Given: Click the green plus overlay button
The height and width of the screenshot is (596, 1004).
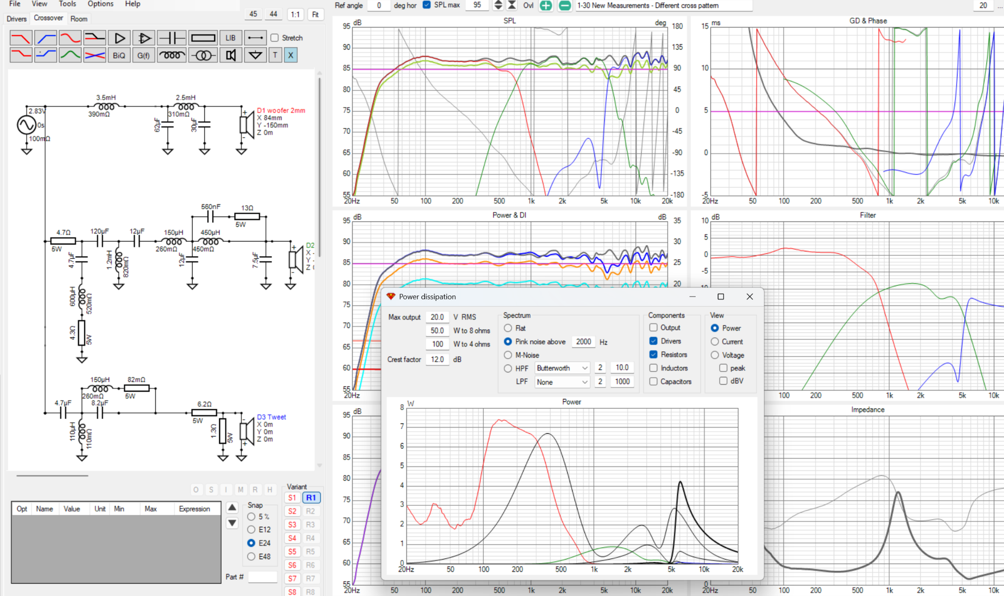Looking at the screenshot, I should click(x=546, y=5).
